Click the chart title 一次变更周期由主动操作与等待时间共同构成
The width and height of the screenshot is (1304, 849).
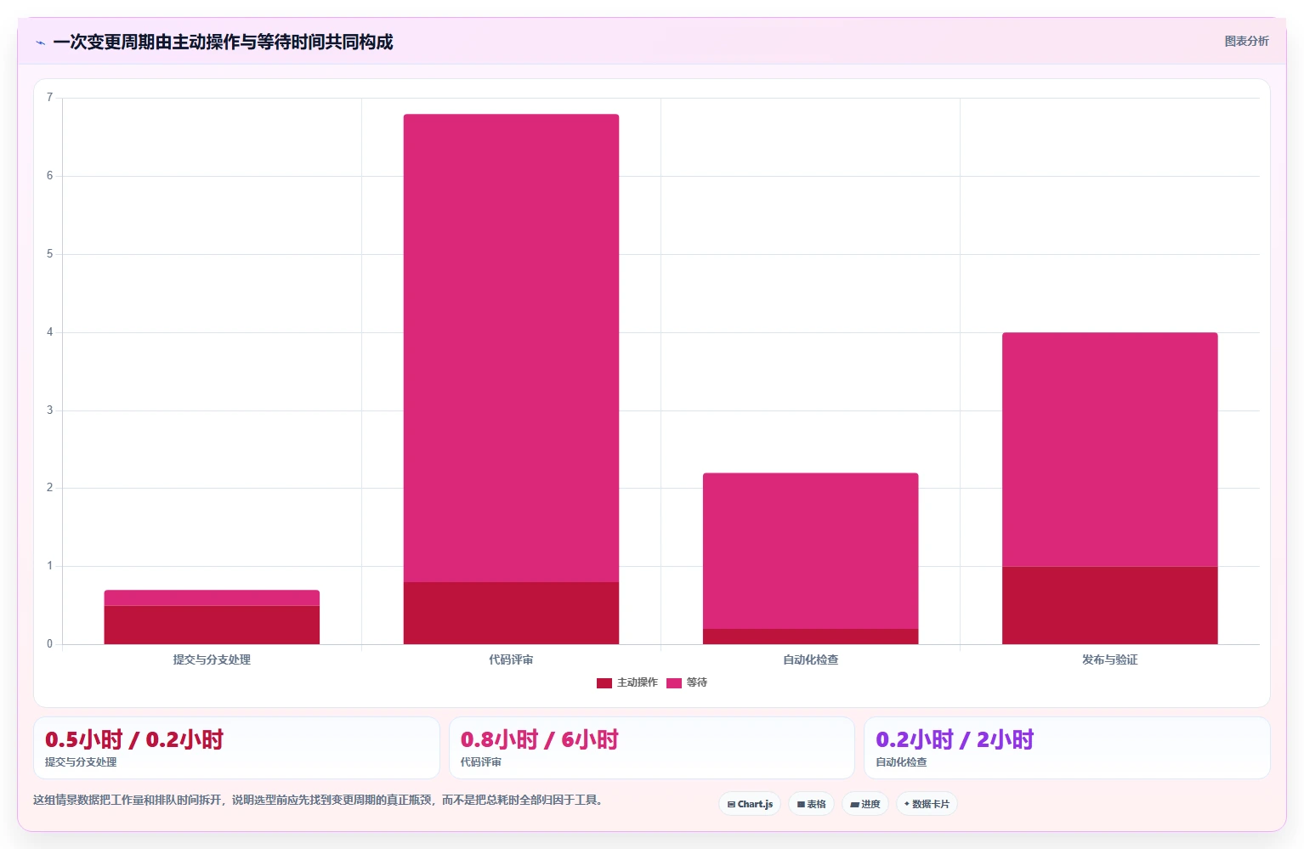tap(223, 42)
